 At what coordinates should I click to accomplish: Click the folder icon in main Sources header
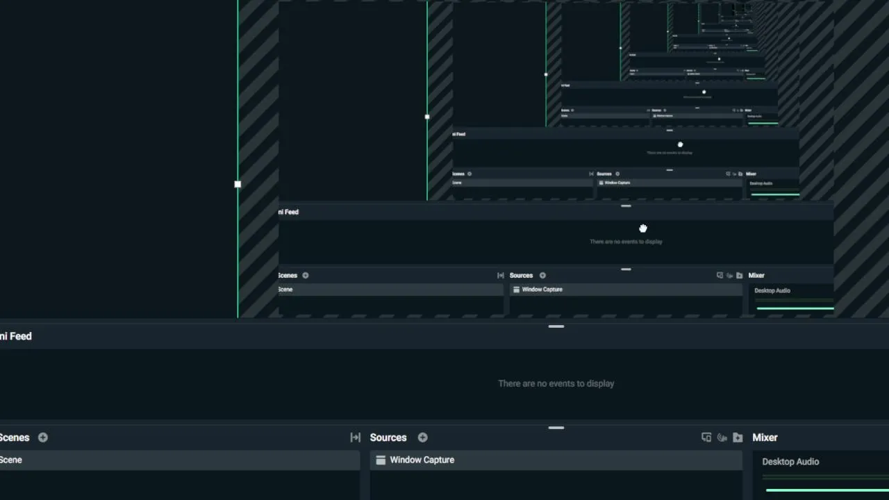738,437
